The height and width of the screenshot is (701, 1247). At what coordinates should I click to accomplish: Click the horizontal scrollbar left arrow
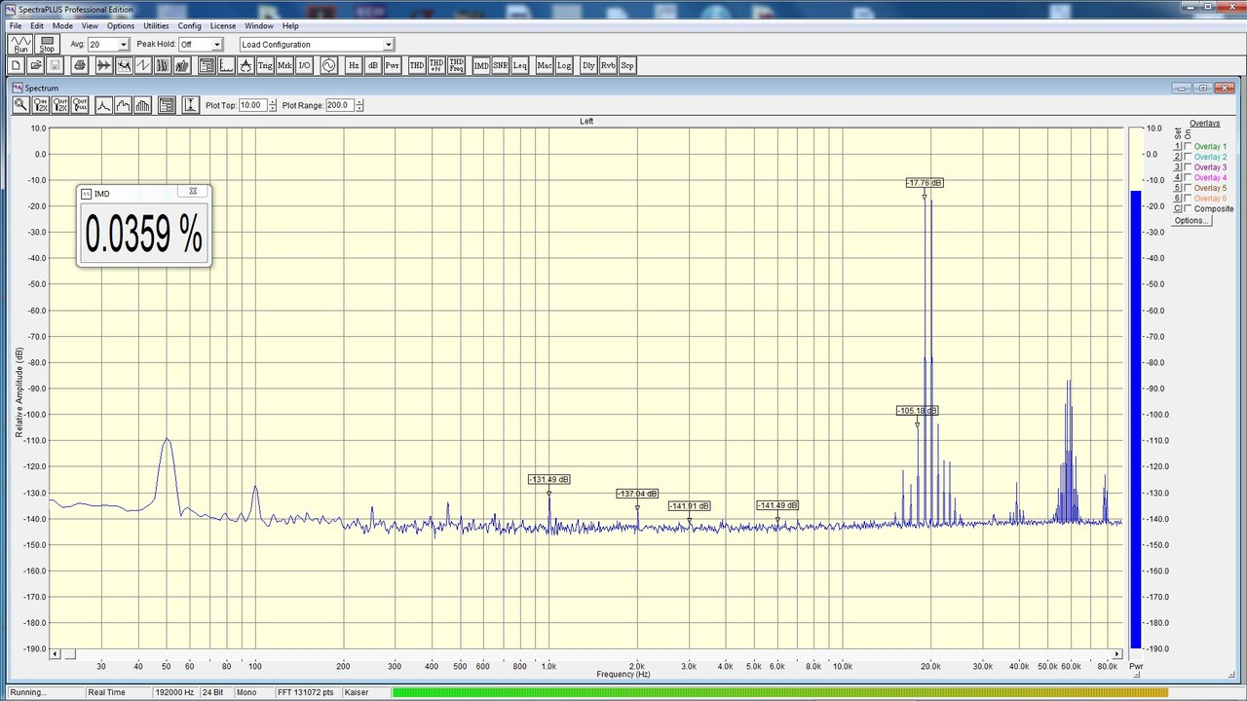pyautogui.click(x=56, y=653)
